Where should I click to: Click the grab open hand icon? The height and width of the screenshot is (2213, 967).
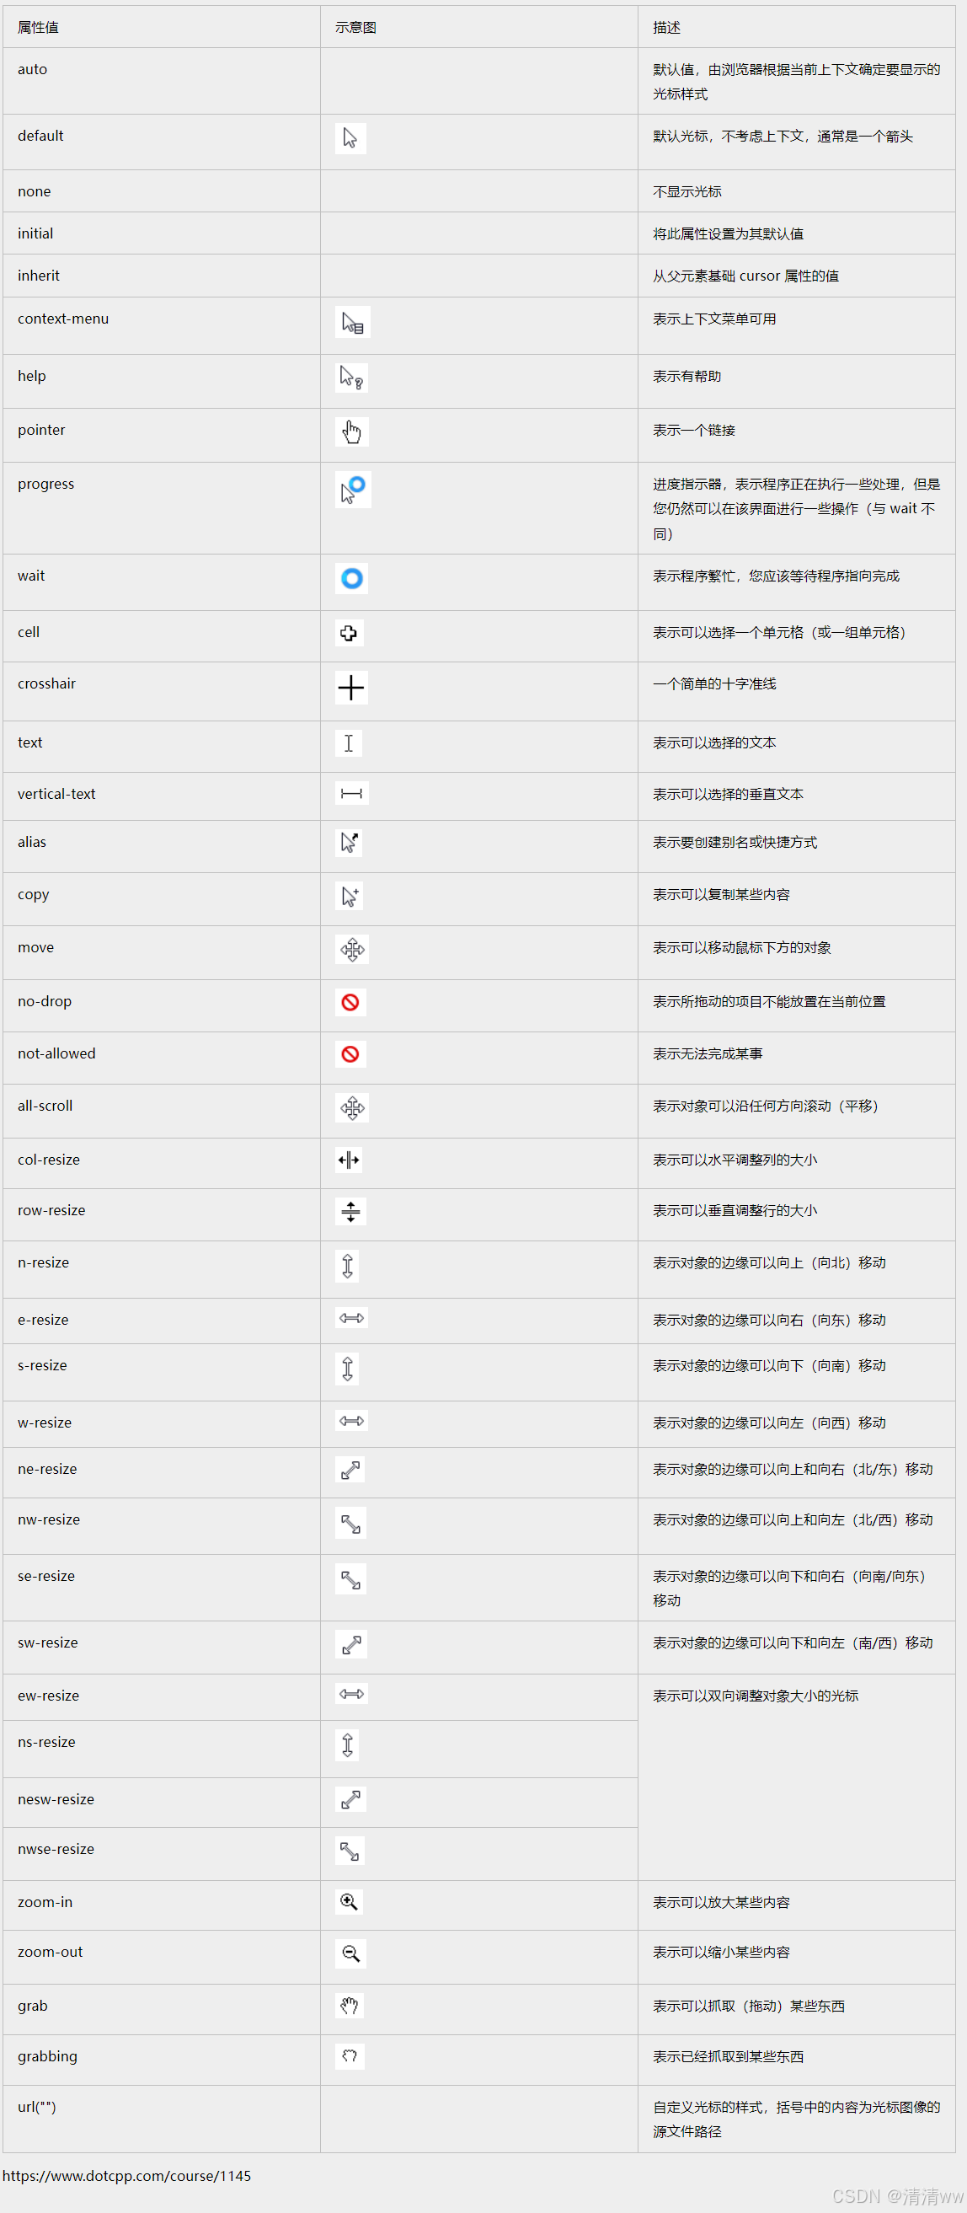(x=350, y=2006)
